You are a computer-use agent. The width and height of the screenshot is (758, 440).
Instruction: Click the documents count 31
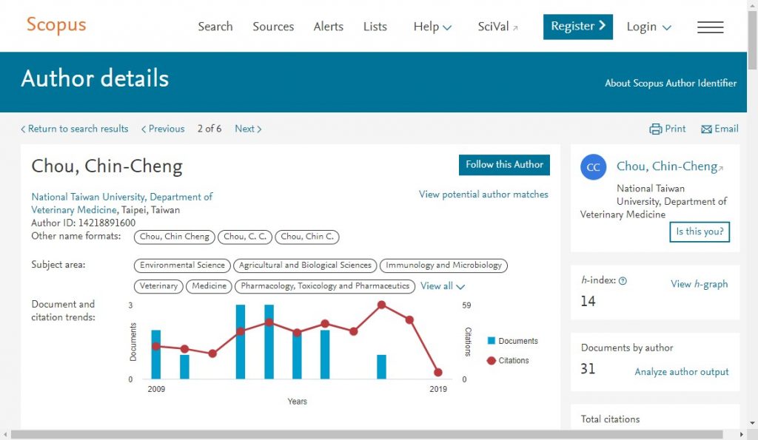(588, 369)
